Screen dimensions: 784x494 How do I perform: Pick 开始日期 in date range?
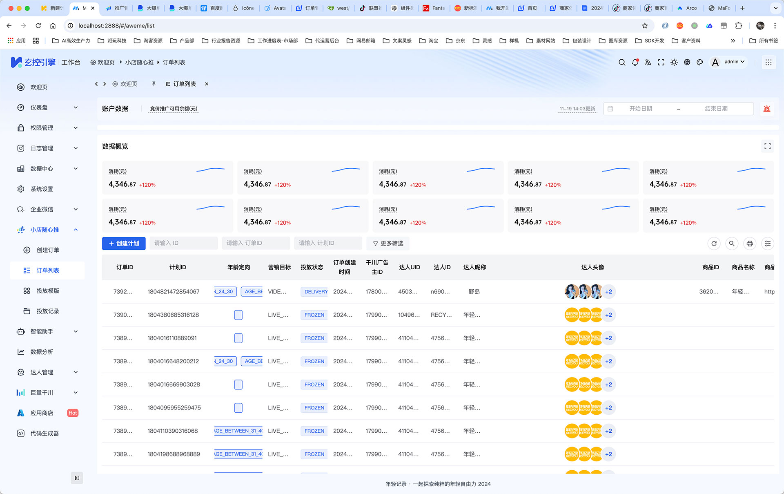(640, 109)
